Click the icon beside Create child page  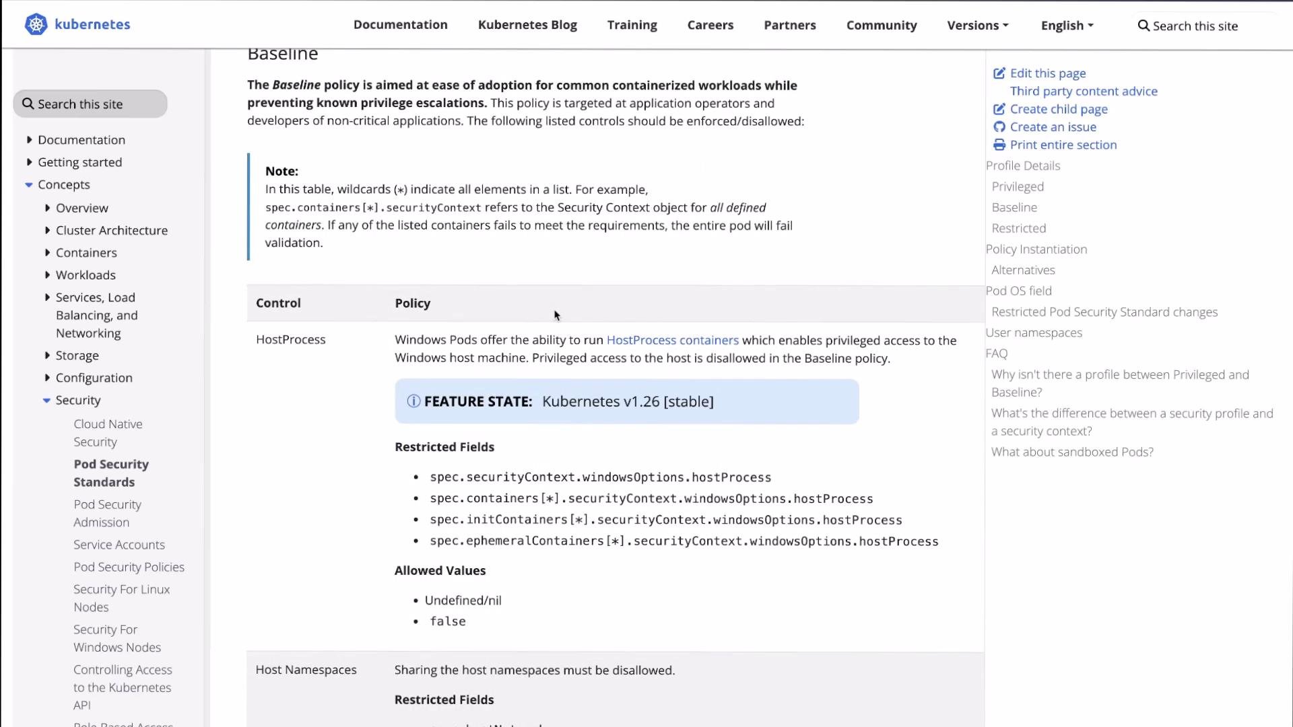pos(999,108)
